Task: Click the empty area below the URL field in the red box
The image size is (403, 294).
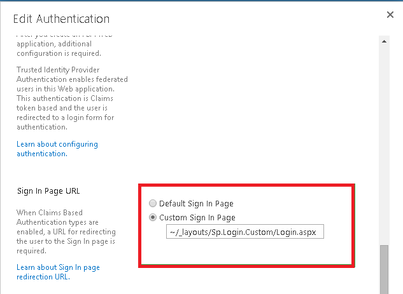Action: 246,251
